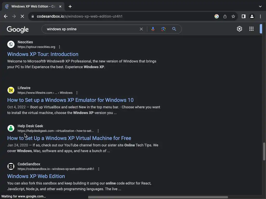Viewport: 266px width, 199px height.
Task: Click the Lifewire site name
Action: tap(24, 88)
